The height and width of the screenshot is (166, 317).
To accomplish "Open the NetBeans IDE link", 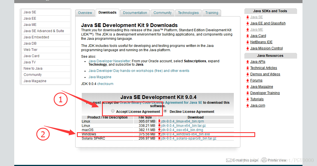I will click(261, 42).
